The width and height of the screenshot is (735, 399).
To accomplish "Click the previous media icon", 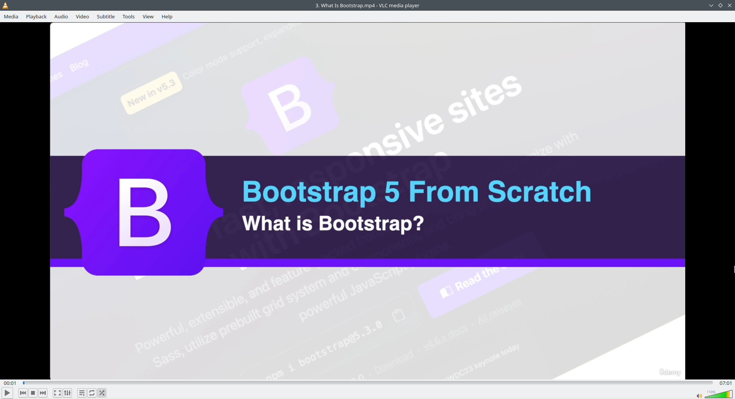I will coord(23,392).
